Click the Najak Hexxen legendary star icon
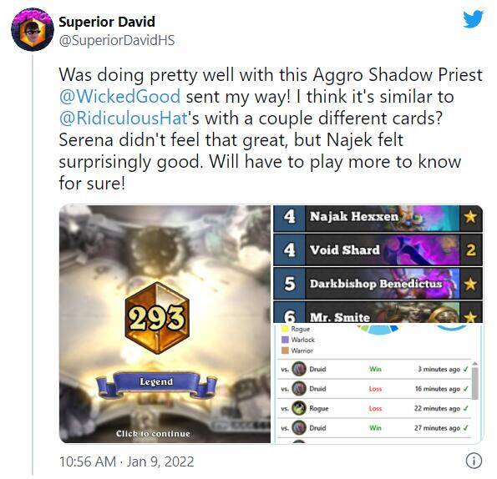 [x=470, y=217]
